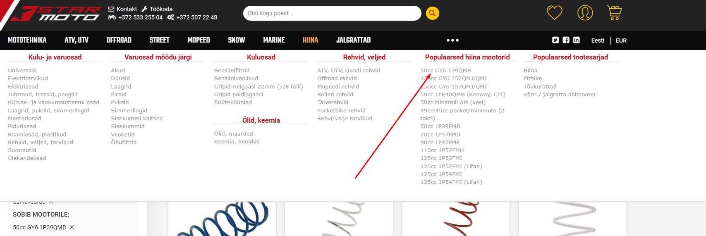Open the wishlist heart icon
Screen dimensions: 706x236
tap(554, 13)
